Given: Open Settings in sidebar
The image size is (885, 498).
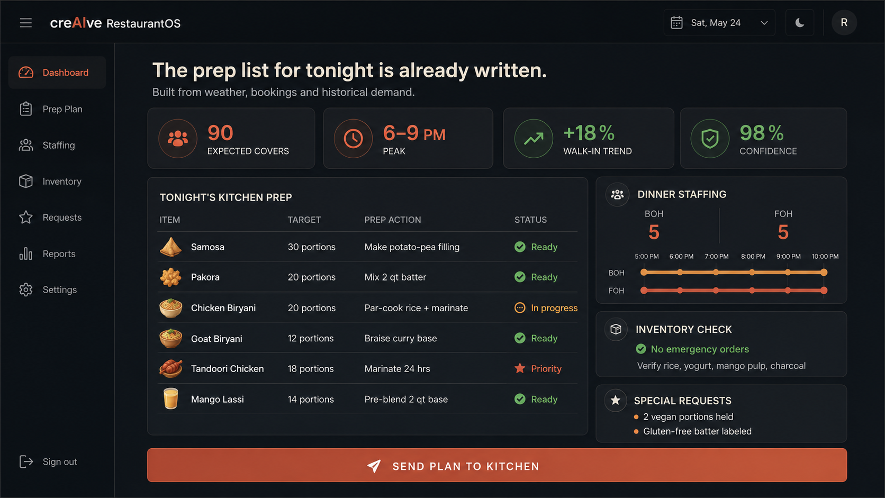Looking at the screenshot, I should (x=57, y=290).
